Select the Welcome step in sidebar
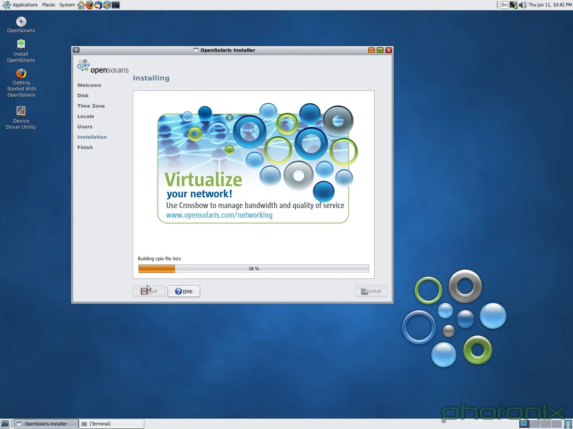Image resolution: width=573 pixels, height=429 pixels. (x=89, y=85)
